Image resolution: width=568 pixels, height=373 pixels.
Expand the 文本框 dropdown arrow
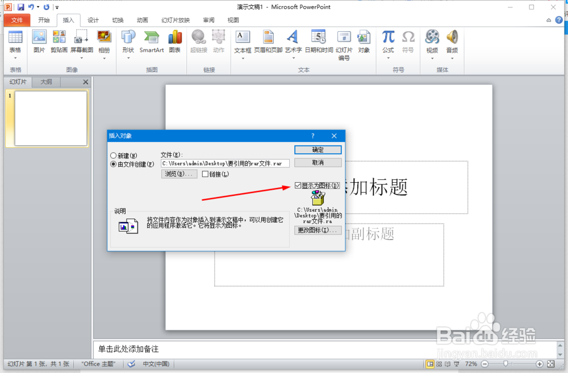coord(243,58)
